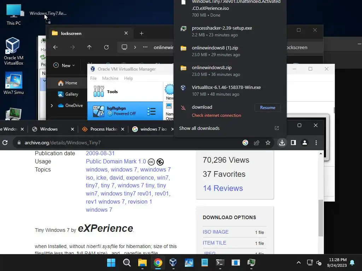This screenshot has height=271, width=362.
Task: Share this page icon in Chrome
Action: (x=257, y=143)
